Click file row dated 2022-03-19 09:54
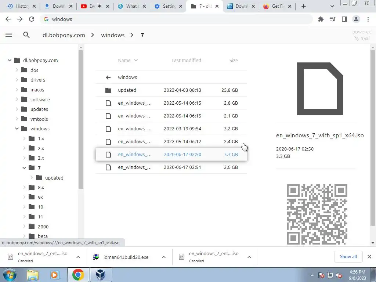The height and width of the screenshot is (282, 376). [171, 129]
